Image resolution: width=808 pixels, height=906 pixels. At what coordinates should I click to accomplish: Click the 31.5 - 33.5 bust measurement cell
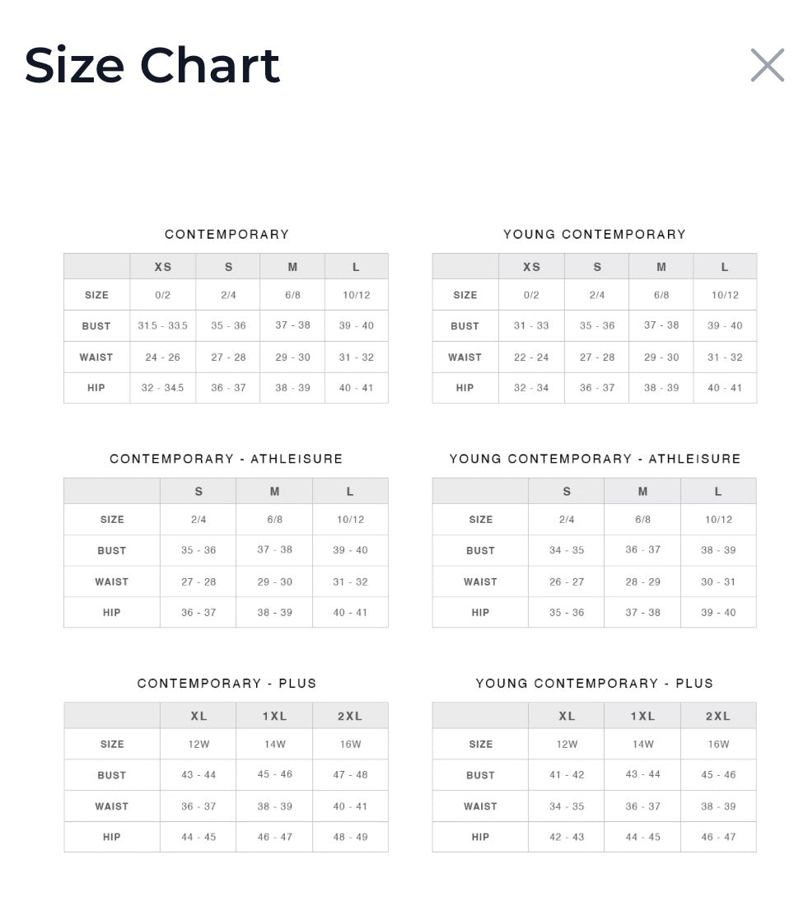[163, 326]
